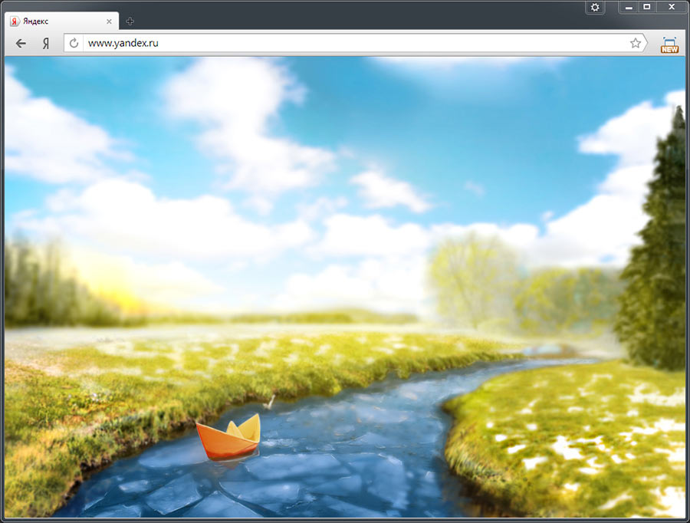
Task: Add a new tab with plus icon
Action: tap(130, 21)
